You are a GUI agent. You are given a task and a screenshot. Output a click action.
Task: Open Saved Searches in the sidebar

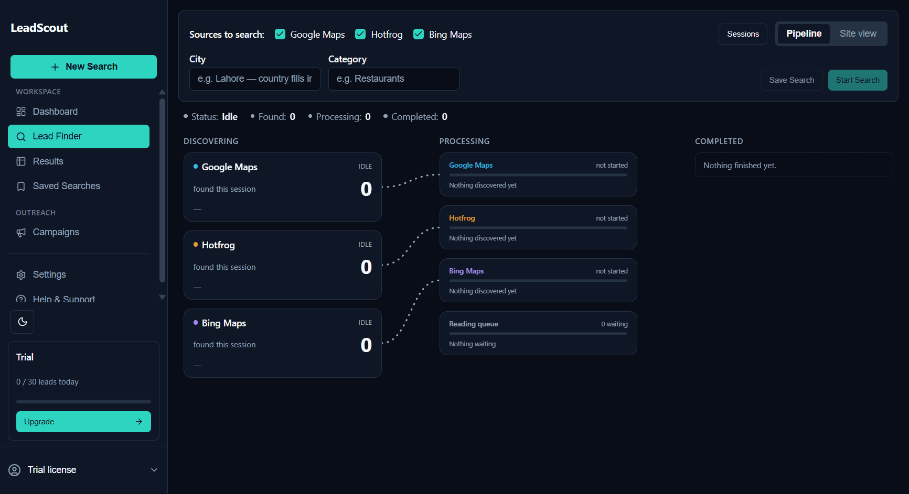tap(79, 186)
